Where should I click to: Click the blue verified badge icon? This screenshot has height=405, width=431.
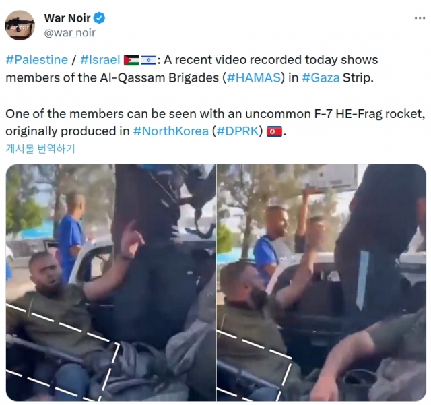tap(99, 18)
